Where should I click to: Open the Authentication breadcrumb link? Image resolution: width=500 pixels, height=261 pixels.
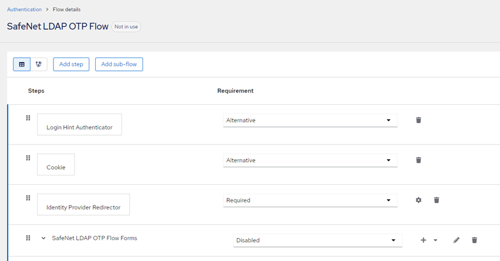[24, 9]
